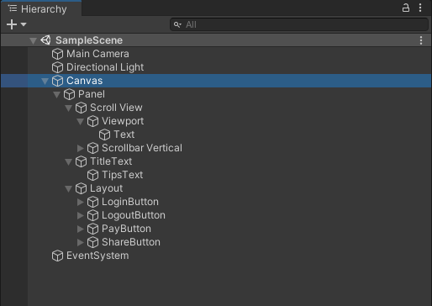Click the cube icon next to Text
Image resolution: width=432 pixels, height=306 pixels.
pos(104,135)
